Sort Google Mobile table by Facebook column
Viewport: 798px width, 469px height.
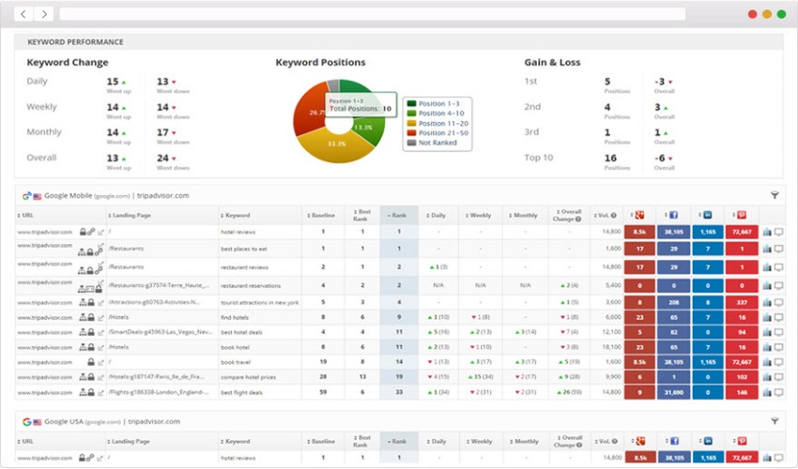click(x=672, y=215)
